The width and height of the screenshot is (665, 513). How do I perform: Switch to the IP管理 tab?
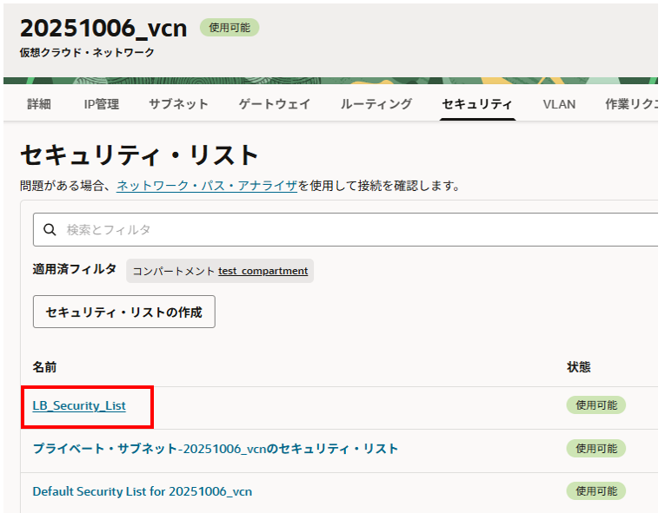(101, 104)
